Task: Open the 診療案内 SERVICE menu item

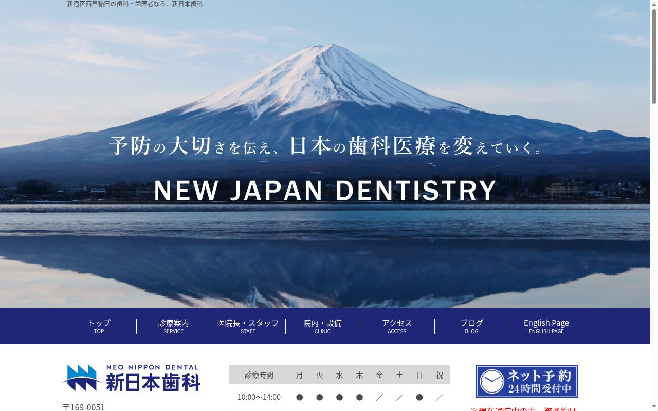Action: click(173, 326)
